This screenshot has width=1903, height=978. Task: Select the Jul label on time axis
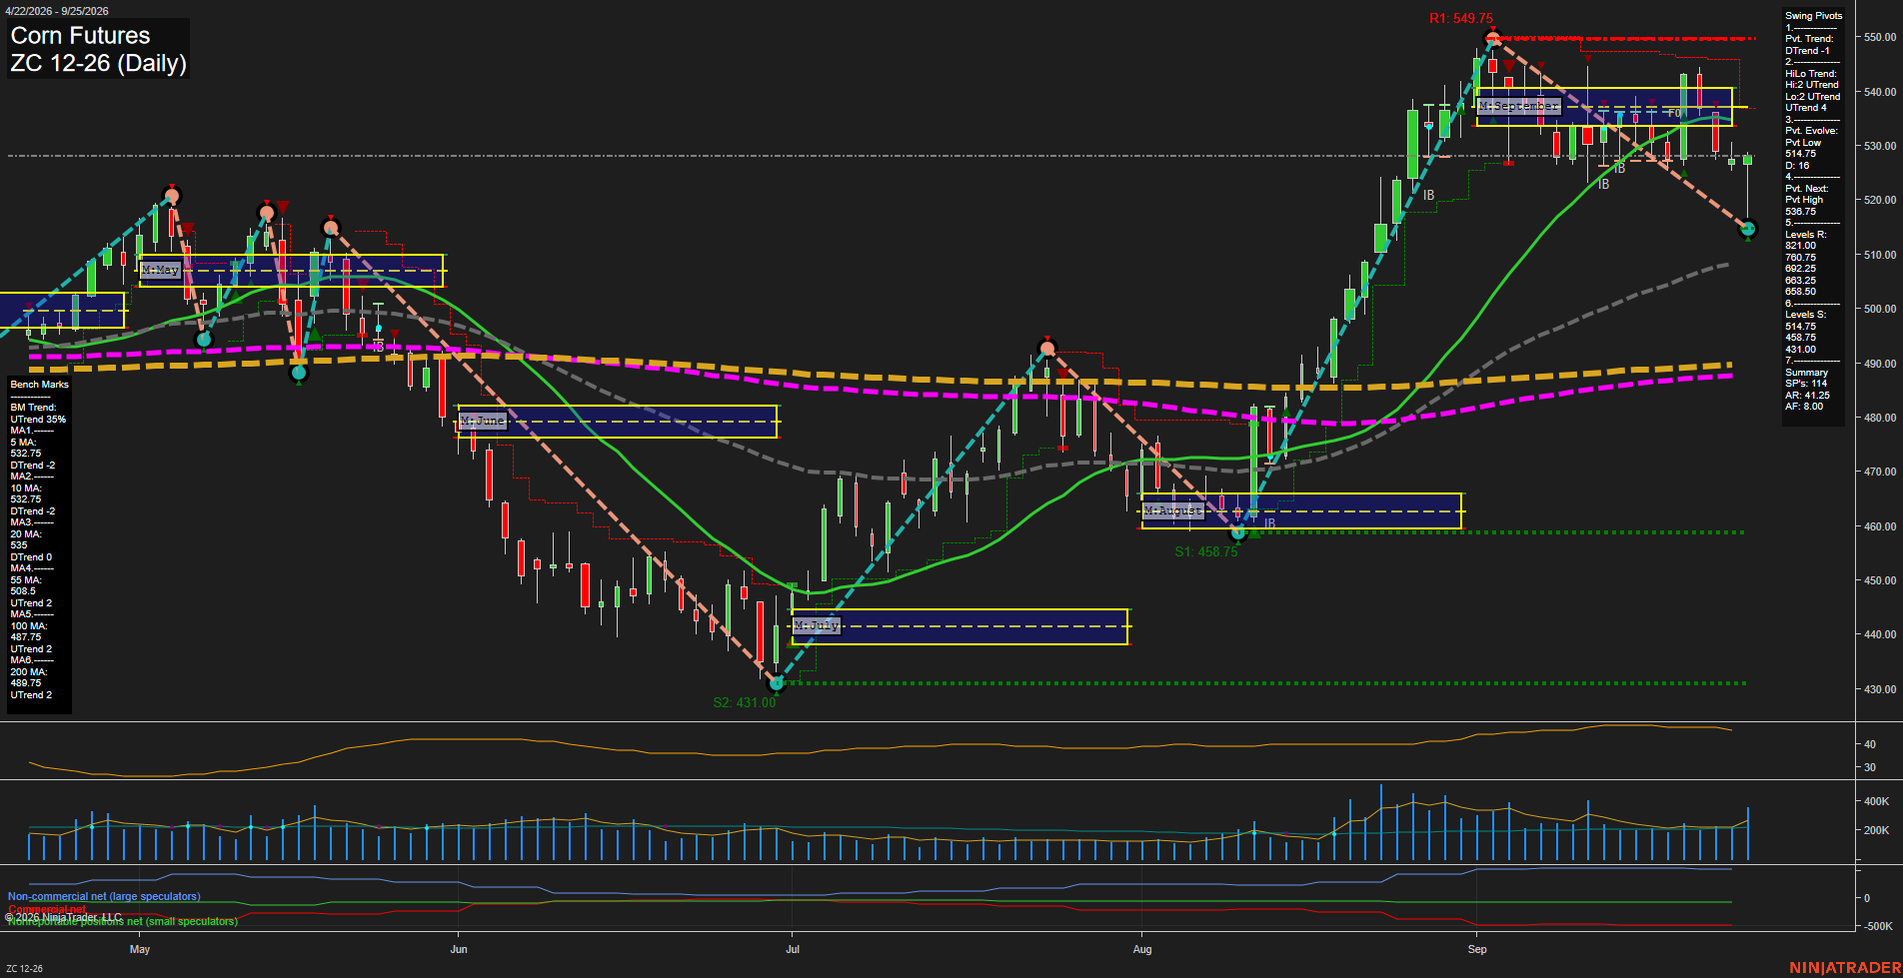tap(793, 949)
